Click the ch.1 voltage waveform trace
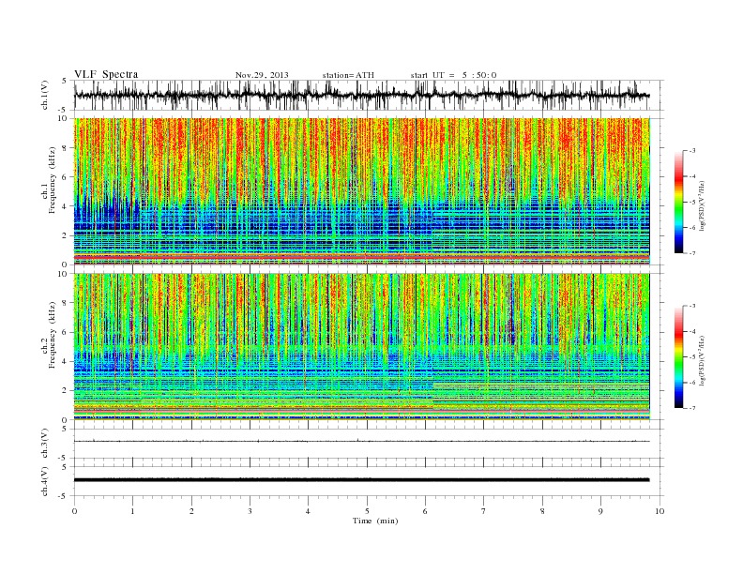Image resolution: width=743 pixels, height=574 pixels. (x=361, y=95)
